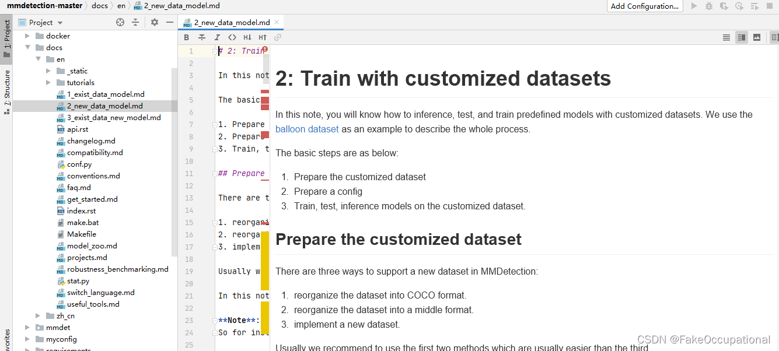
Task: Open changelog.md file
Action: [91, 141]
